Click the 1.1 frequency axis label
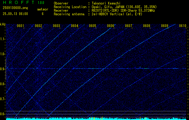 click(x=2, y=39)
